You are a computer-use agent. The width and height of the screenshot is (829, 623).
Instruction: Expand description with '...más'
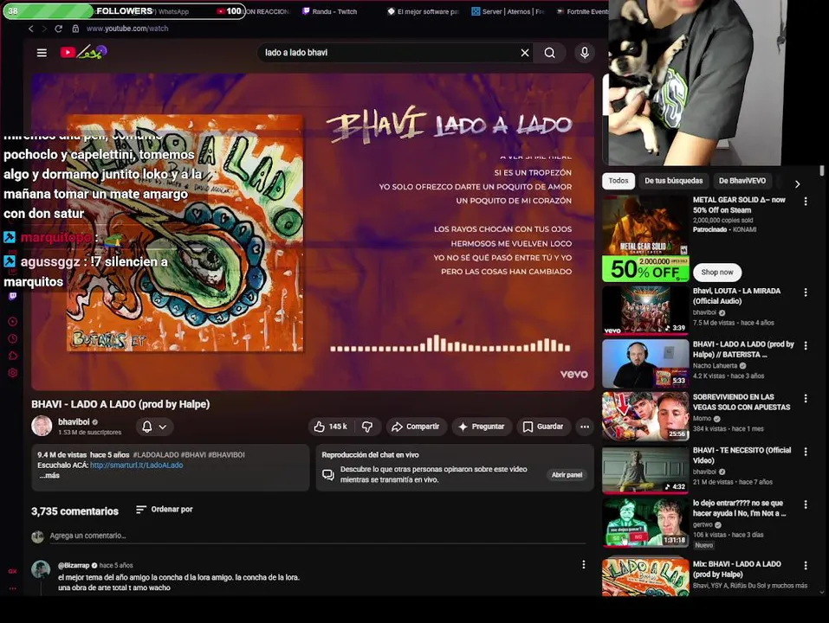[x=49, y=476]
